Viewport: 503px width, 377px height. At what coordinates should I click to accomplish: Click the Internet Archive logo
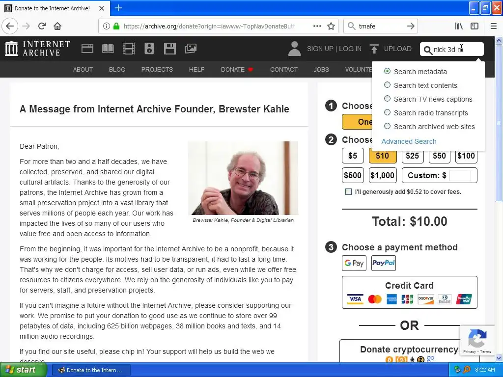pos(37,49)
